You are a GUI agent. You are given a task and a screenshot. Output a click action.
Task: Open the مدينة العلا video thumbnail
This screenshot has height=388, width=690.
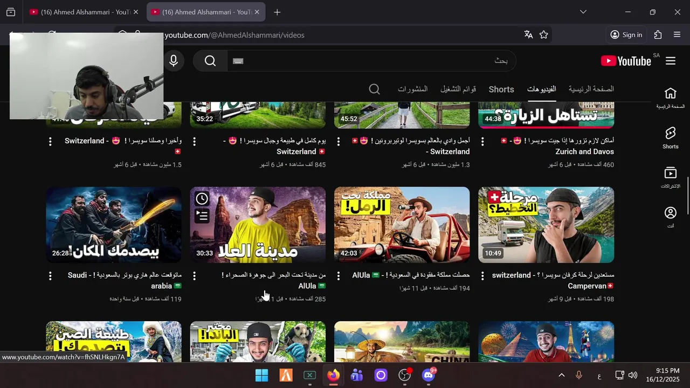[258, 225]
